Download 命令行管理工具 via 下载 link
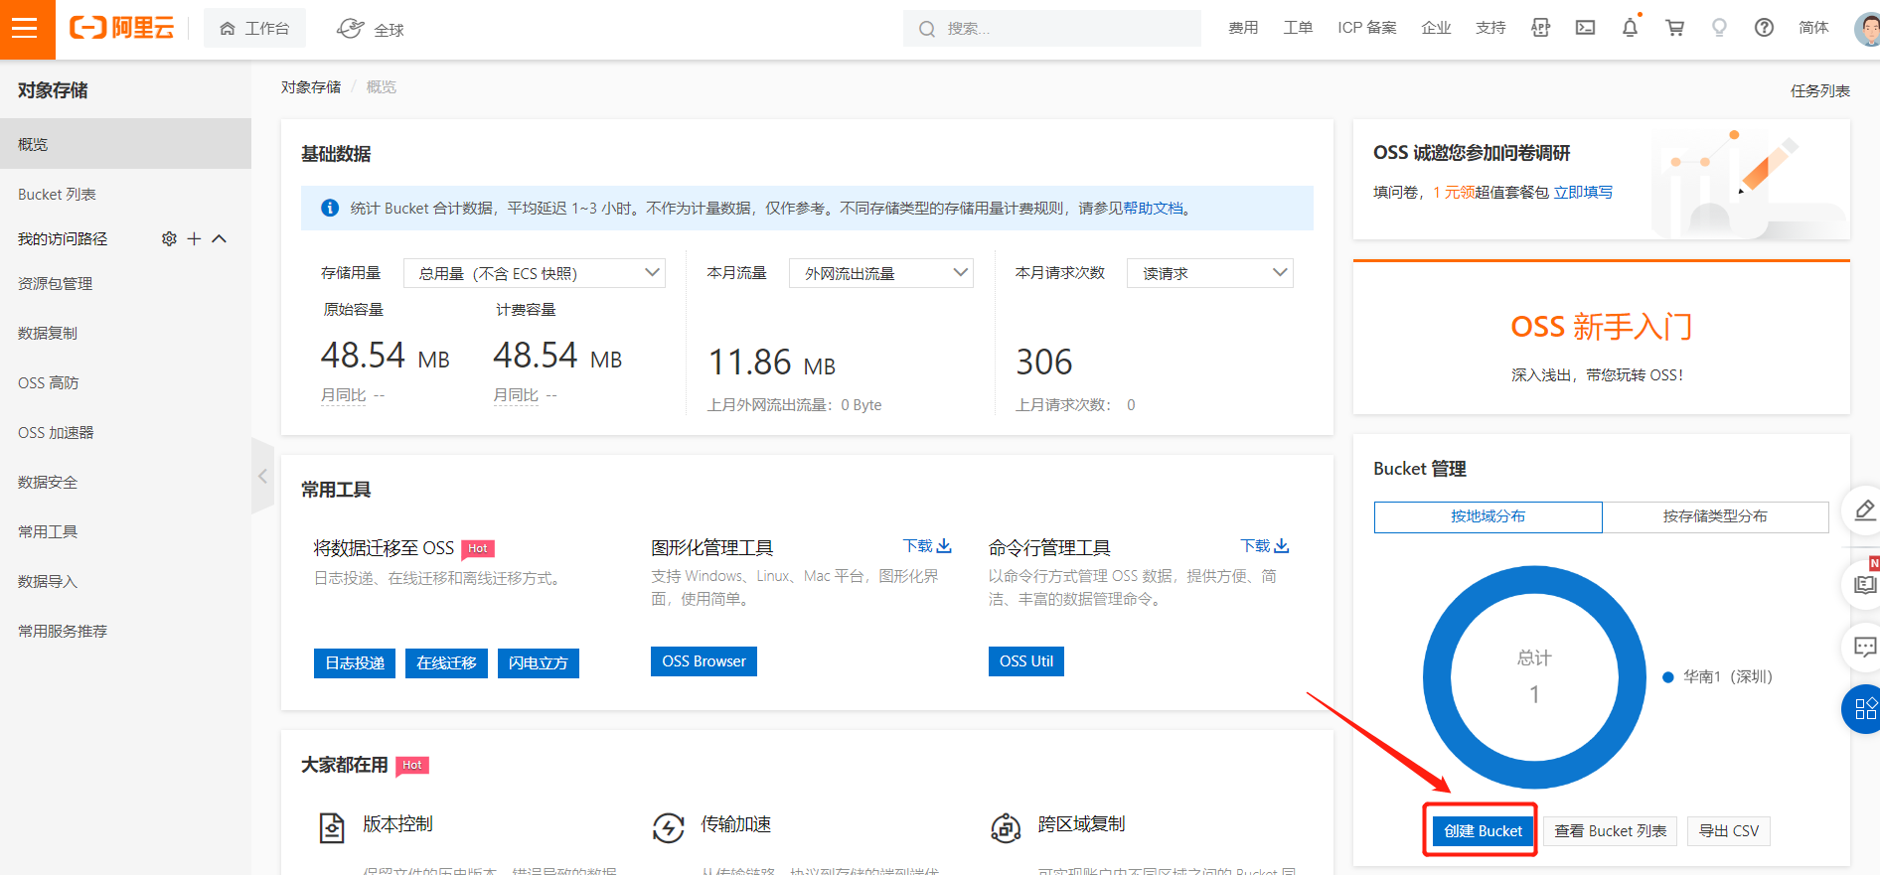 [x=1265, y=545]
